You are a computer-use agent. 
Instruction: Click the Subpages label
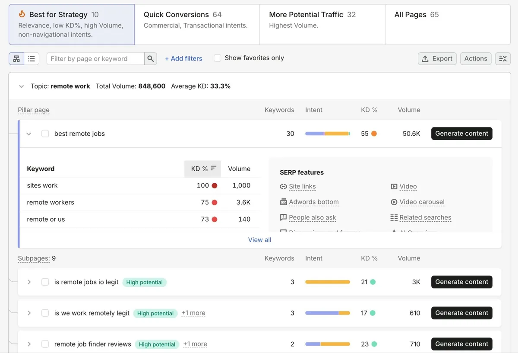tap(34, 258)
